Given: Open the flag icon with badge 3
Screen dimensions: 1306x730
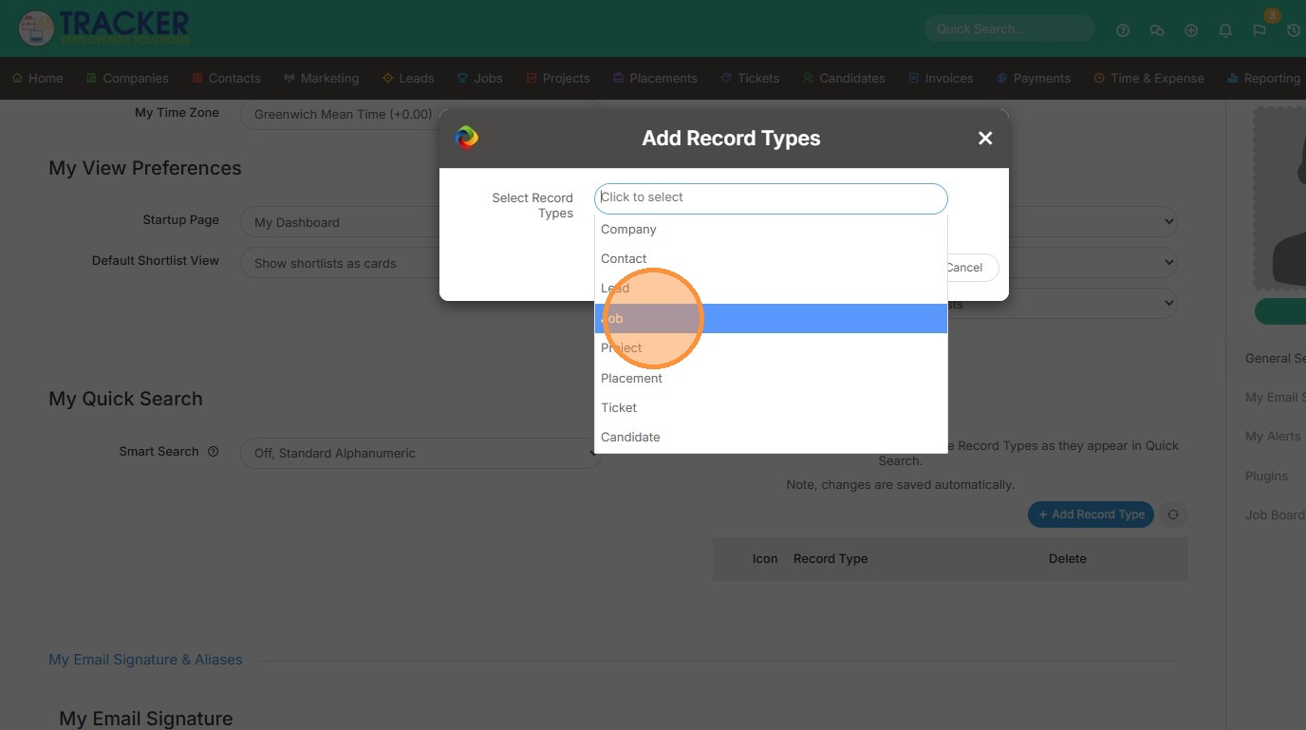Looking at the screenshot, I should pos(1259,30).
